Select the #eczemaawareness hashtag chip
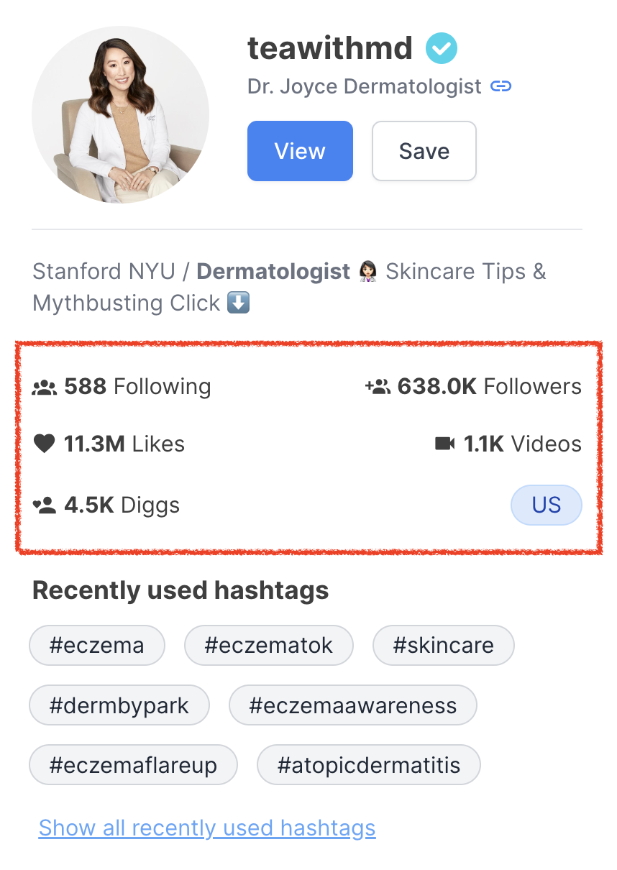 [352, 705]
